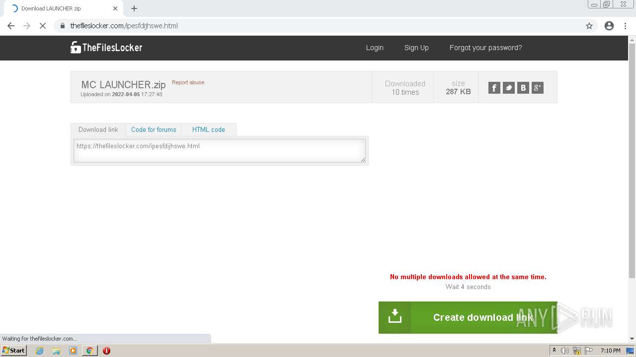Share the file on Google Plus
636x357 pixels.
point(537,88)
